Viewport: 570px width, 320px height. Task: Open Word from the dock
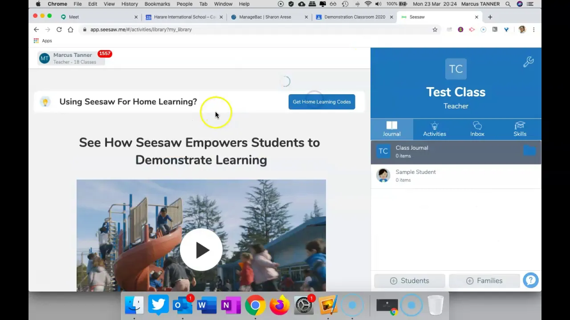pyautogui.click(x=207, y=305)
